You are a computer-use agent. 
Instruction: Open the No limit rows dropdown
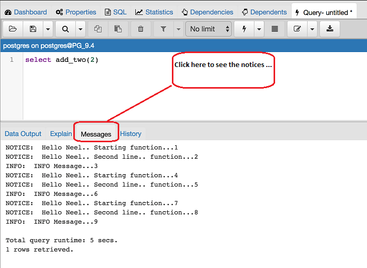click(209, 29)
